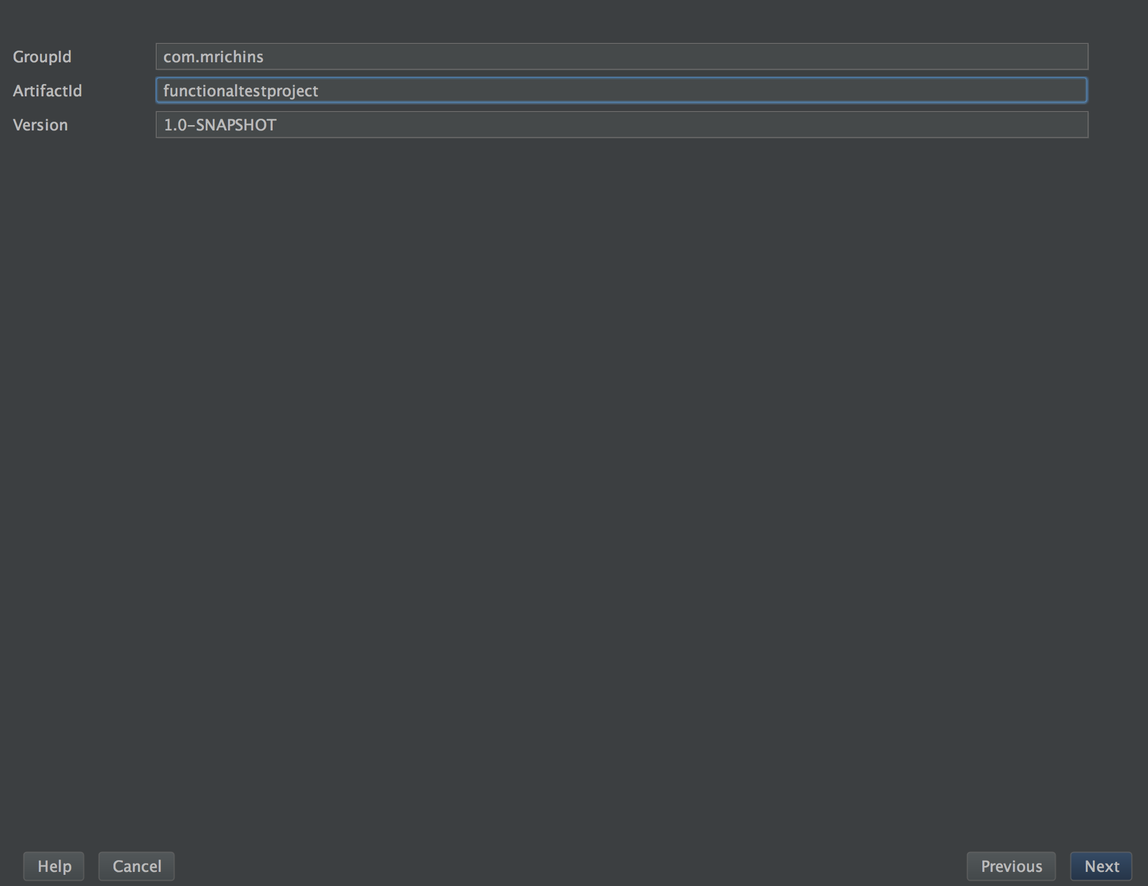Select the Version input field
This screenshot has width=1148, height=886.
click(x=621, y=125)
